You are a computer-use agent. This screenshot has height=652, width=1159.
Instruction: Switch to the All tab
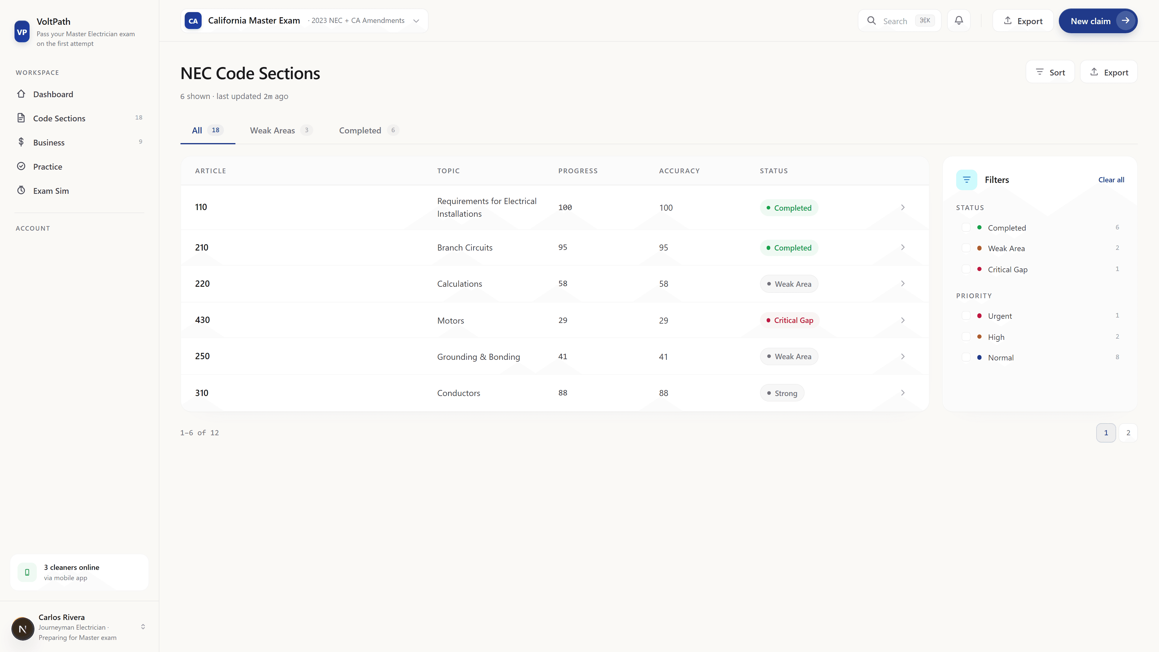(x=207, y=130)
